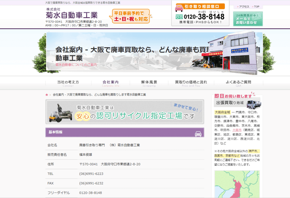The image size is (290, 198).
Task: Click the 認可リサイクル指定工場 banner
Action: tap(125, 112)
